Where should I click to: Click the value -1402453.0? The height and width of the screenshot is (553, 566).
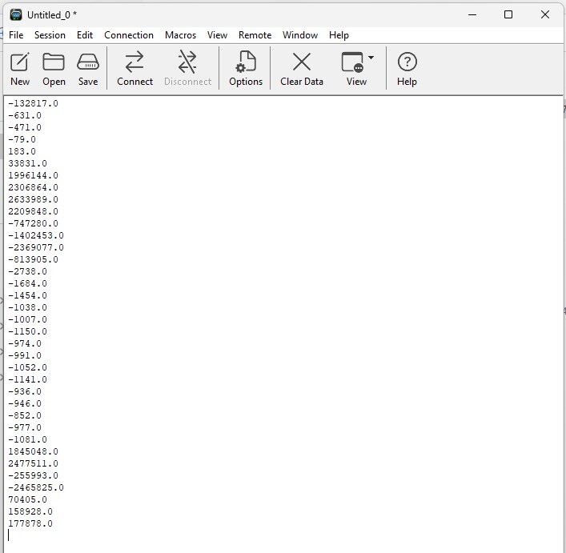[x=36, y=235]
